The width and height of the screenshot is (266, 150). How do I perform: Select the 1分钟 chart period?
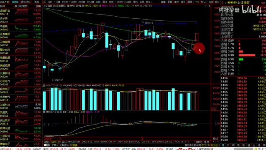coord(57,2)
